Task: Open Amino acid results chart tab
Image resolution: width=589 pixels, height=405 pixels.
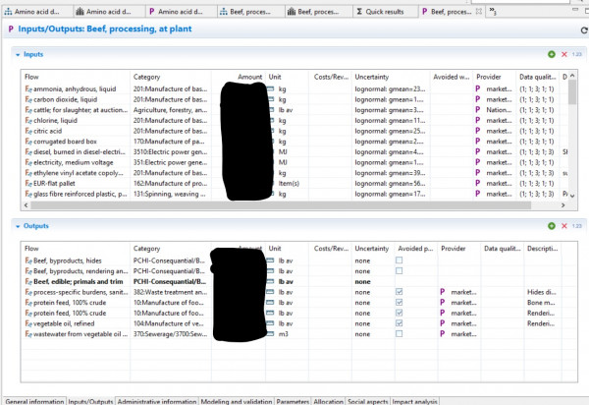Action: pyautogui.click(x=109, y=12)
